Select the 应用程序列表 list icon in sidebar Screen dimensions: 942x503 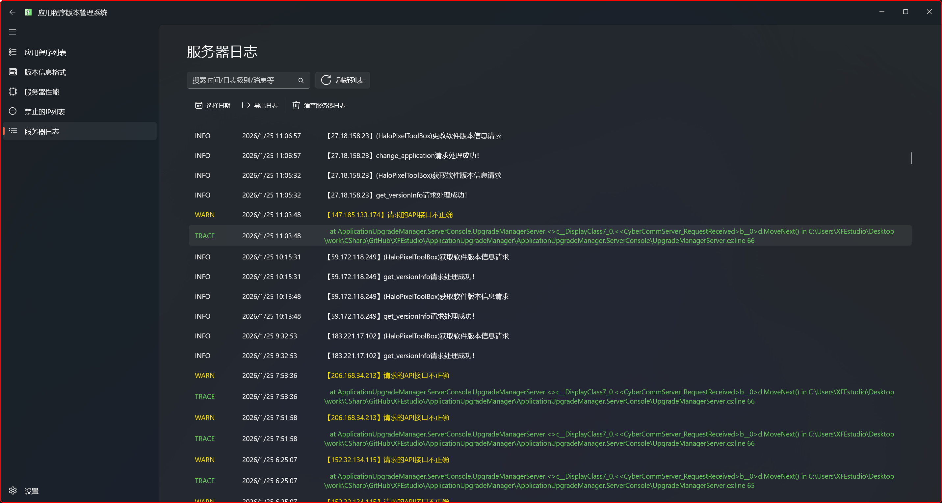tap(12, 52)
